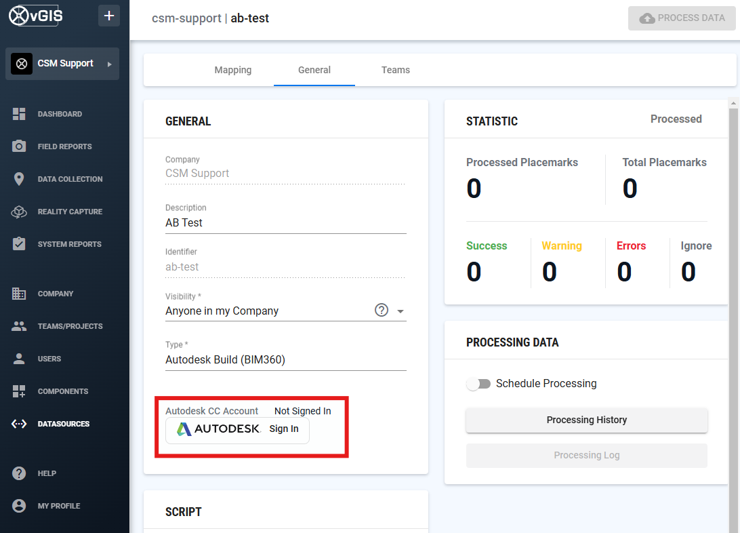Viewport: 740px width, 533px height.
Task: Go to DATASOURCES menu label
Action: click(64, 425)
